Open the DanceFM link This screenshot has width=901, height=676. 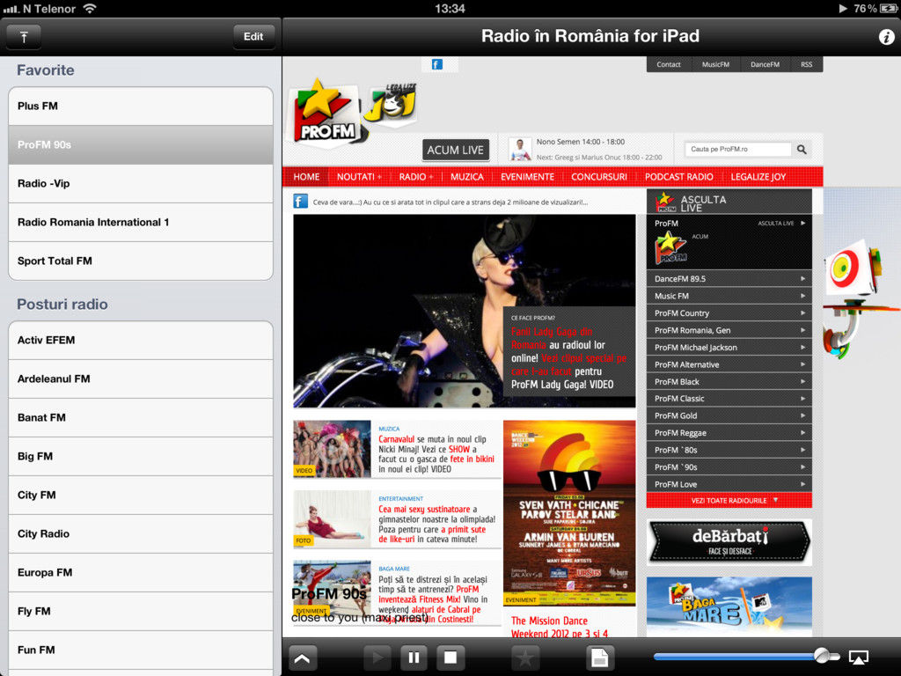pyautogui.click(x=765, y=64)
